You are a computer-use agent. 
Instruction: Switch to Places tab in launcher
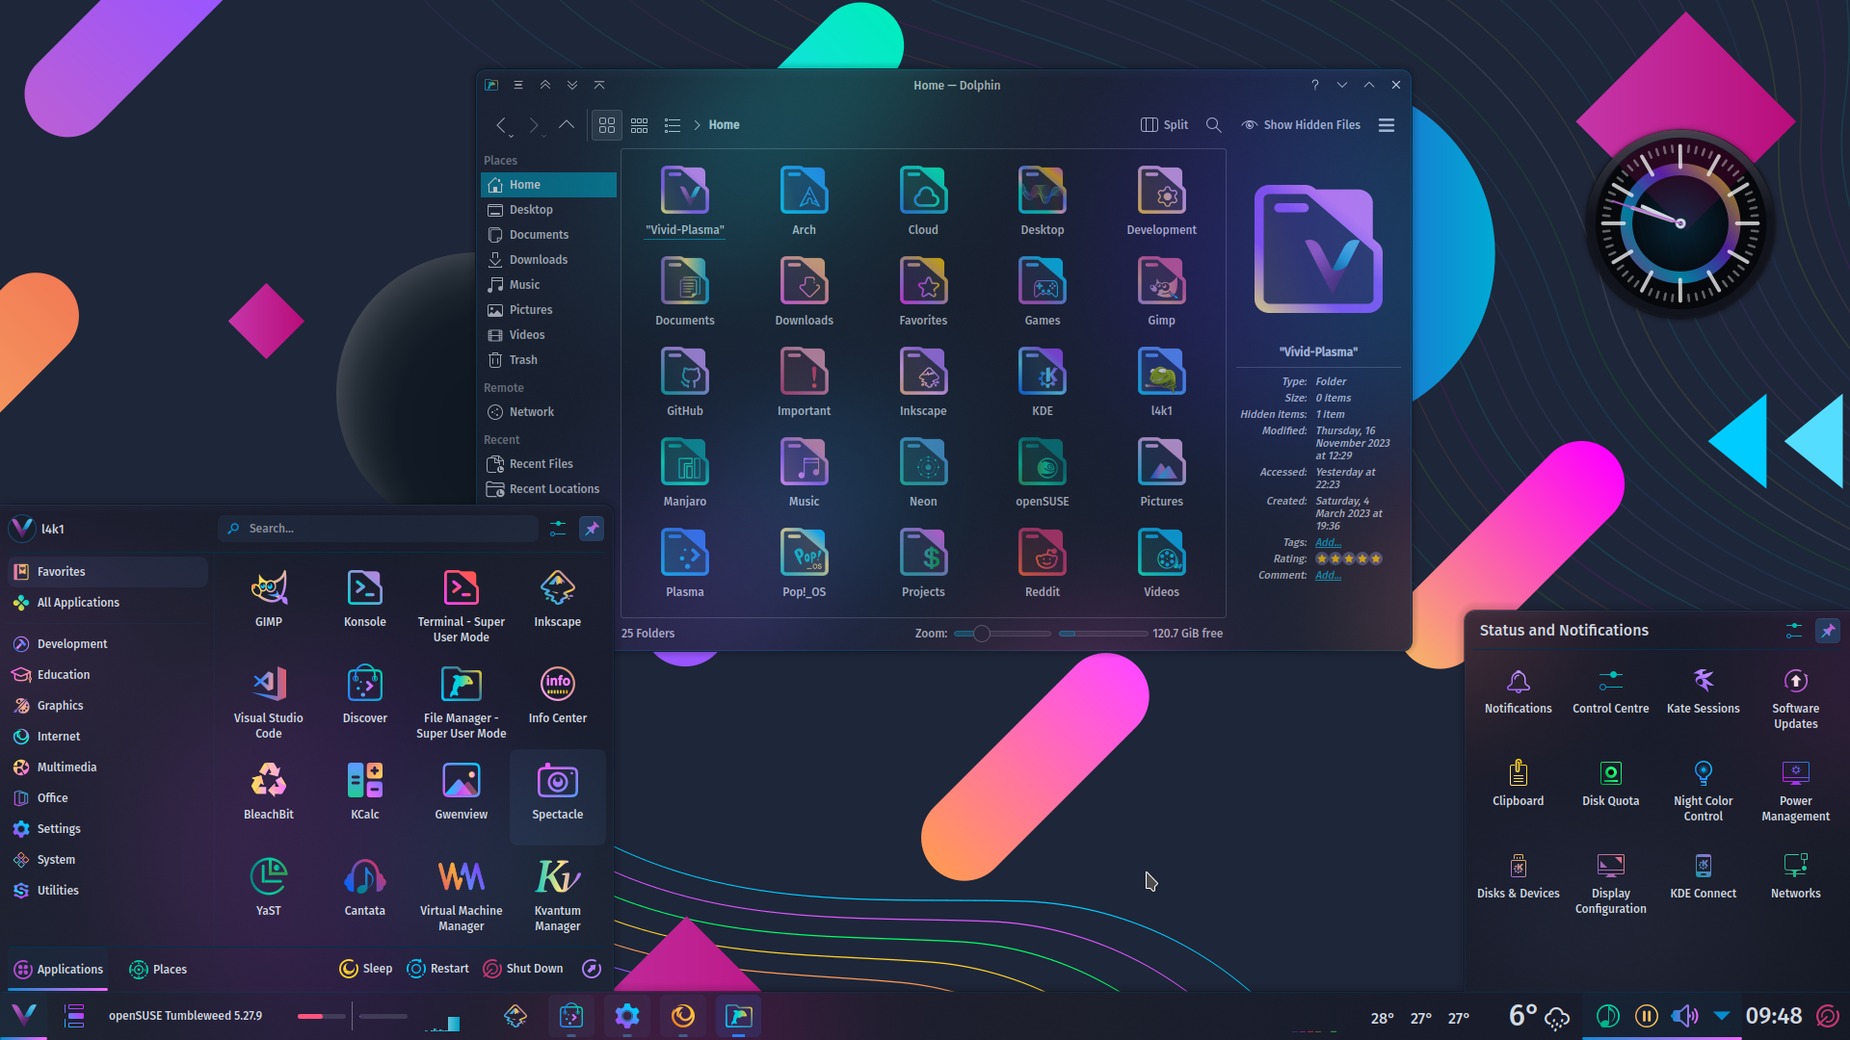159,969
